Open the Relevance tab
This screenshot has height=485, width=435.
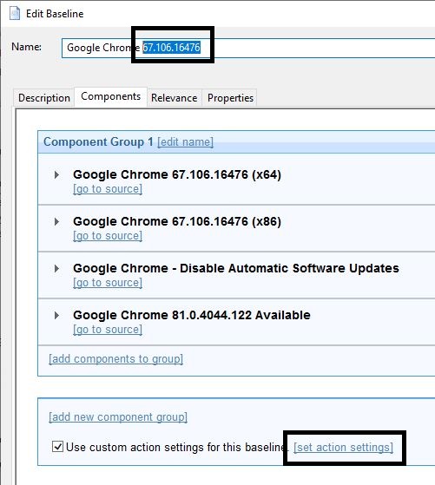[x=175, y=98]
